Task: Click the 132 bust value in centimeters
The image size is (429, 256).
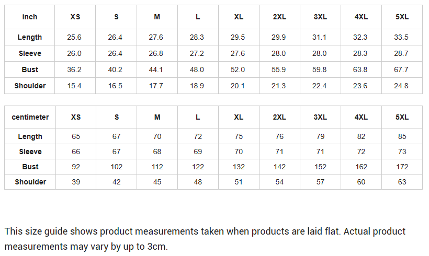Action: click(239, 167)
